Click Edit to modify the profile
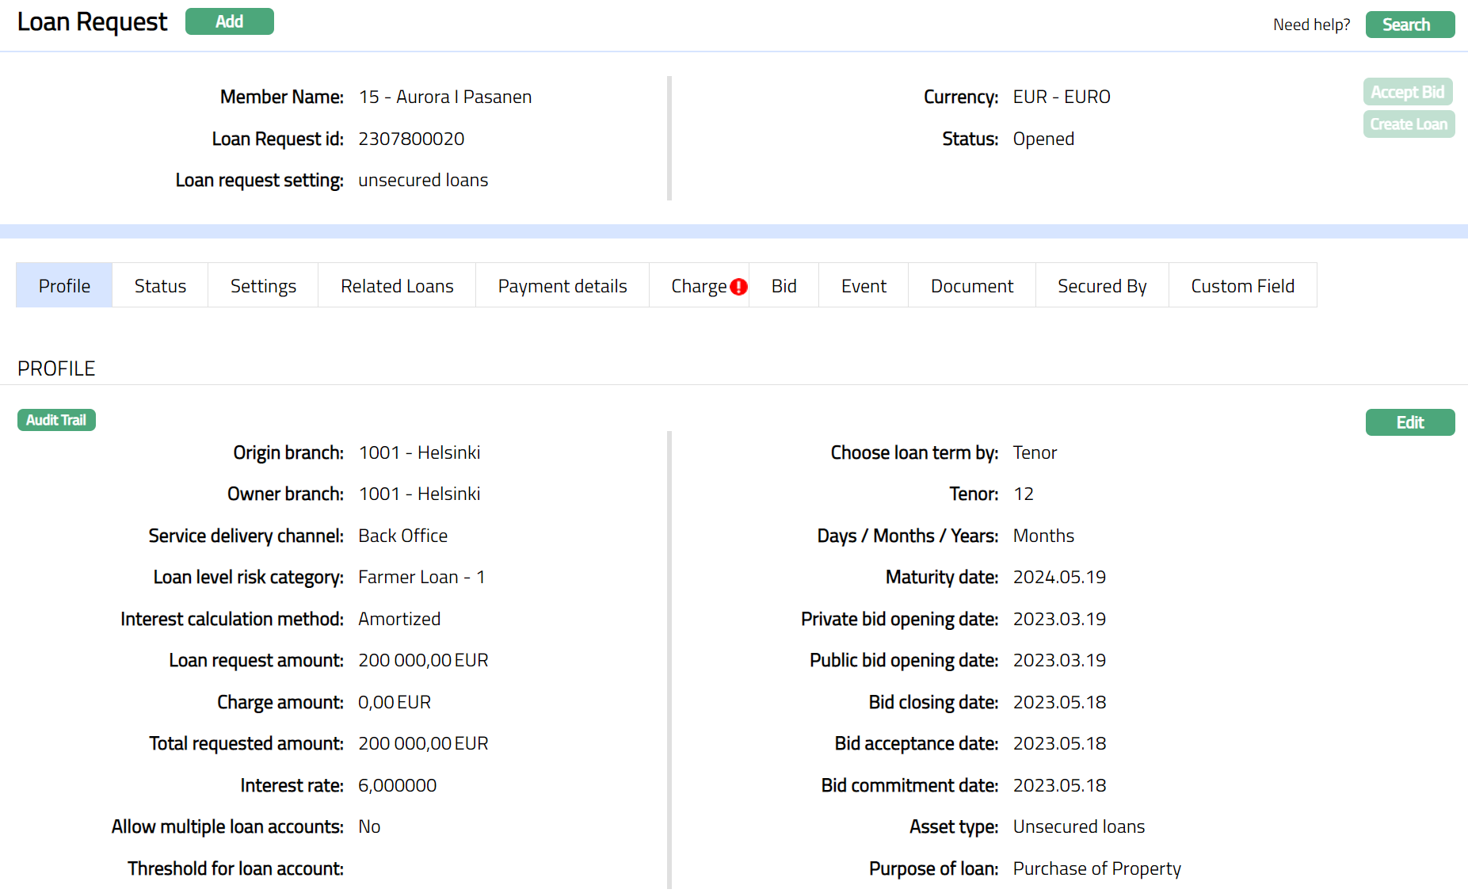This screenshot has width=1468, height=893. (1409, 422)
